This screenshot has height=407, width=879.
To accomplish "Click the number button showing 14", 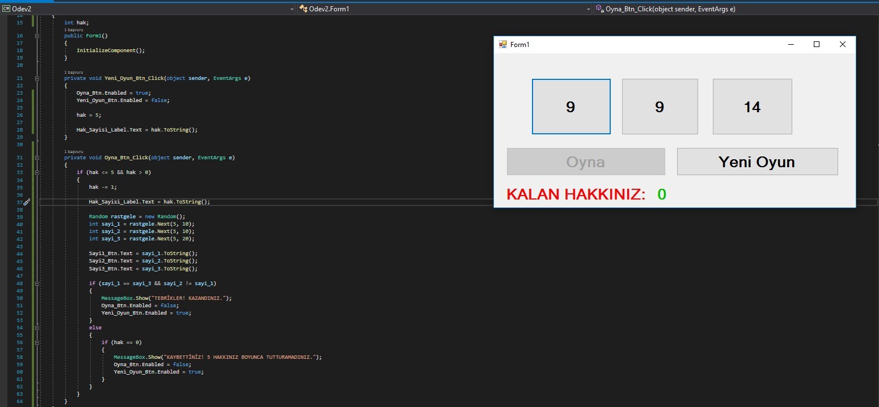I will 752,107.
